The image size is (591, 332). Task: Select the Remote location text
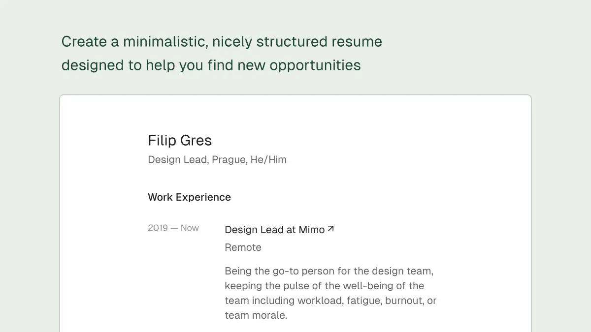[243, 247]
